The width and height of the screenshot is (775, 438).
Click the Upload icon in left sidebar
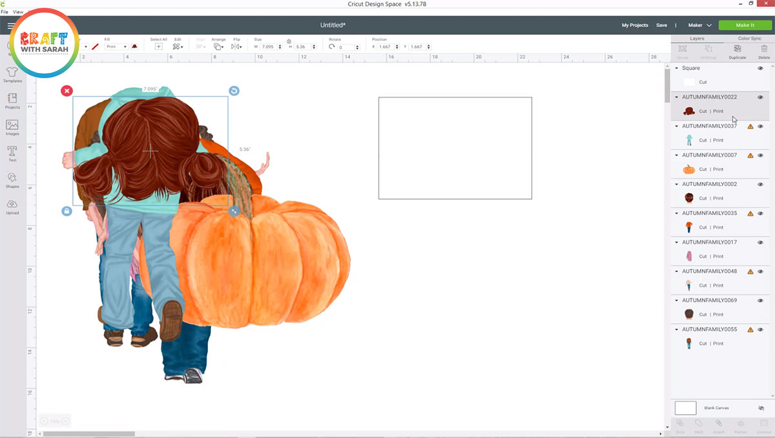12,205
